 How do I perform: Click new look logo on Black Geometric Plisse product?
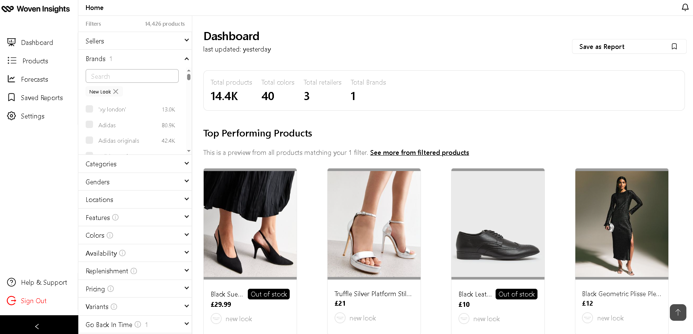tap(587, 318)
